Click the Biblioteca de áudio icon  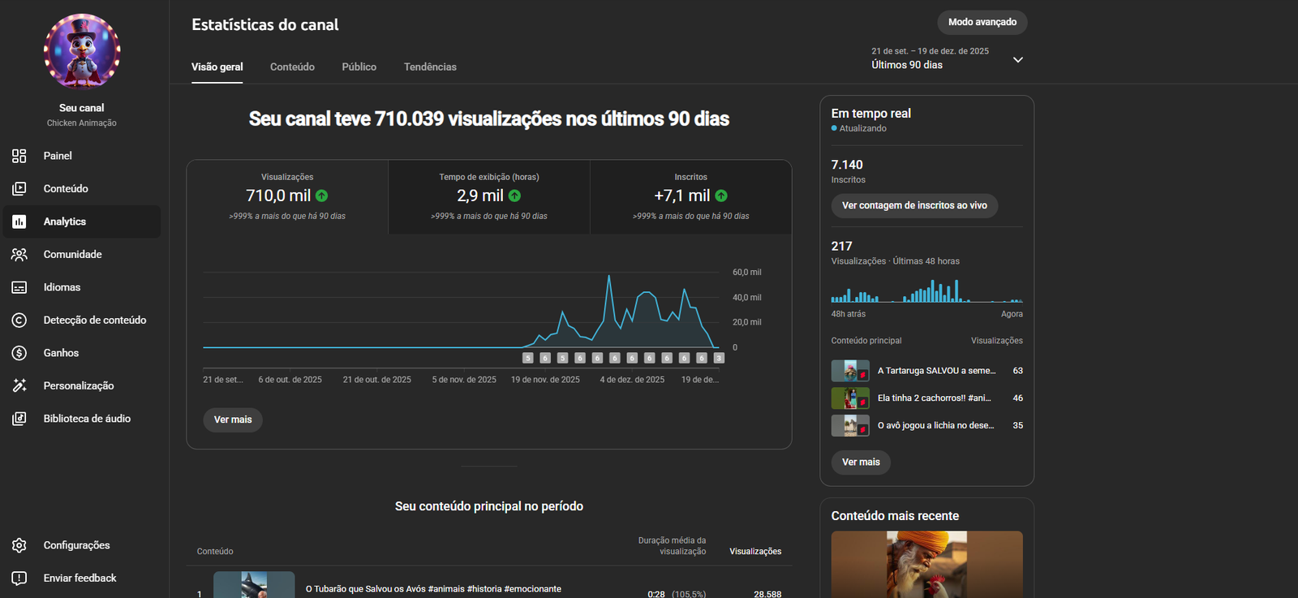(19, 419)
